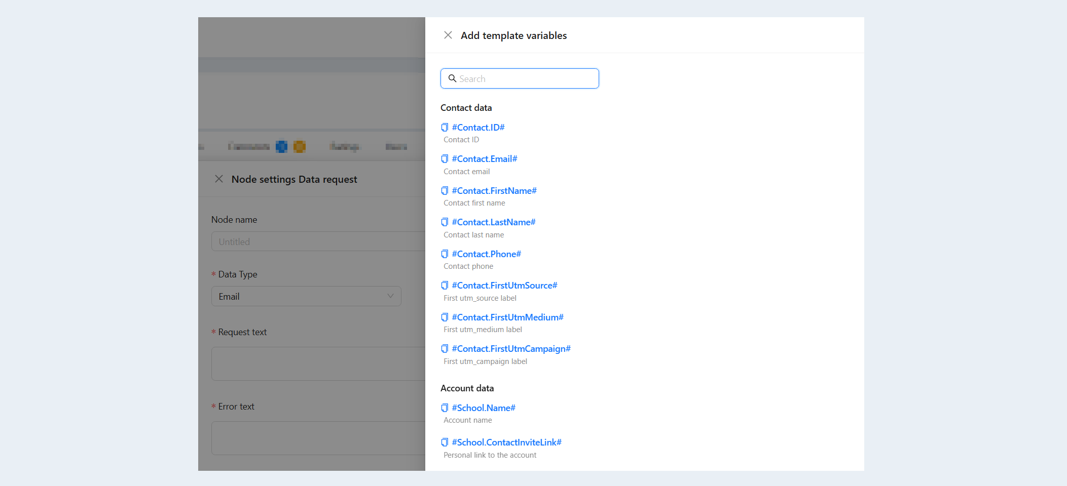Copy the #Contact.Phone# variable icon
1067x486 pixels.
pos(445,254)
